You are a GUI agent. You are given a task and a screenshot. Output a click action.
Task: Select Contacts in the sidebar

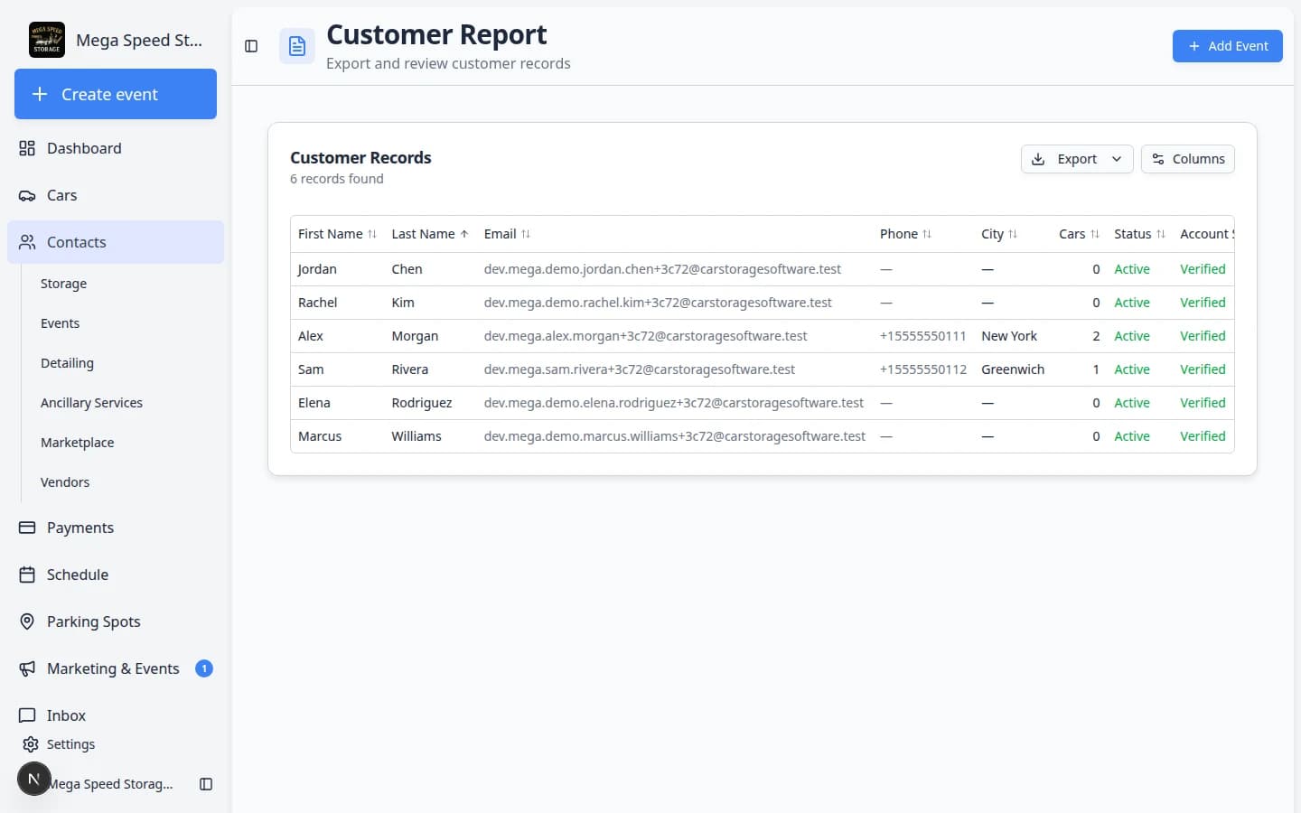tap(116, 242)
